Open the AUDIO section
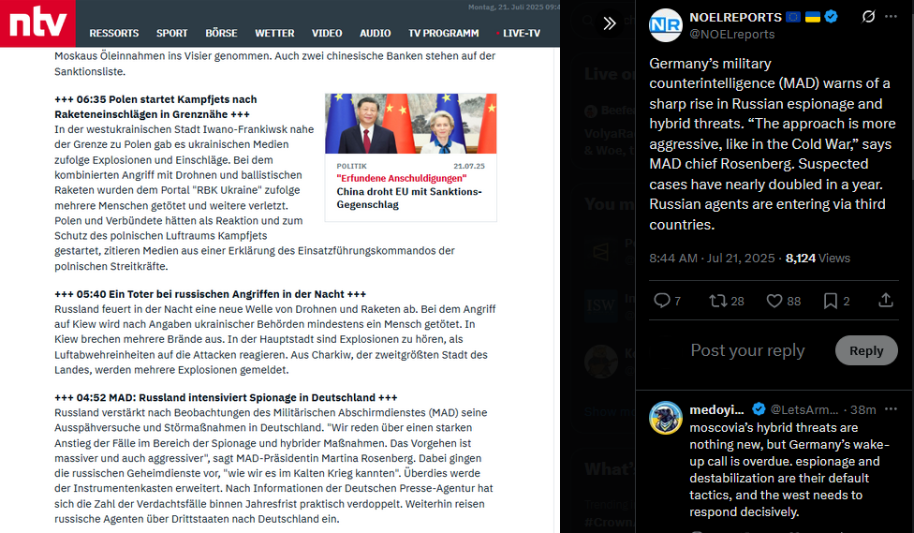The image size is (914, 533). [x=375, y=33]
